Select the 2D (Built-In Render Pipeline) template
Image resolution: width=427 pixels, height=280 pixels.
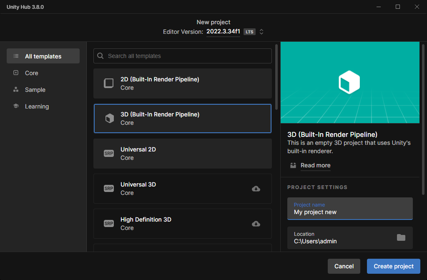point(183,83)
